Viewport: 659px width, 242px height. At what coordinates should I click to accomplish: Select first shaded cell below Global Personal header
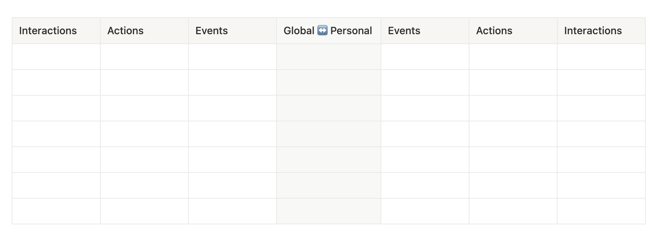[x=328, y=57]
